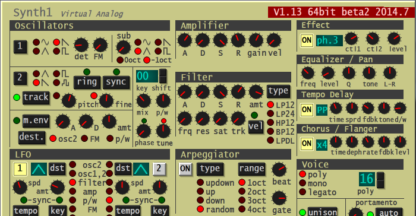
Task: Click the oscillator sync button
Action: (116, 82)
